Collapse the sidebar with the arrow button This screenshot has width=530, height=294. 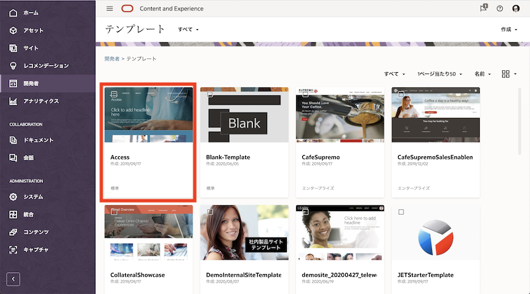click(x=13, y=279)
